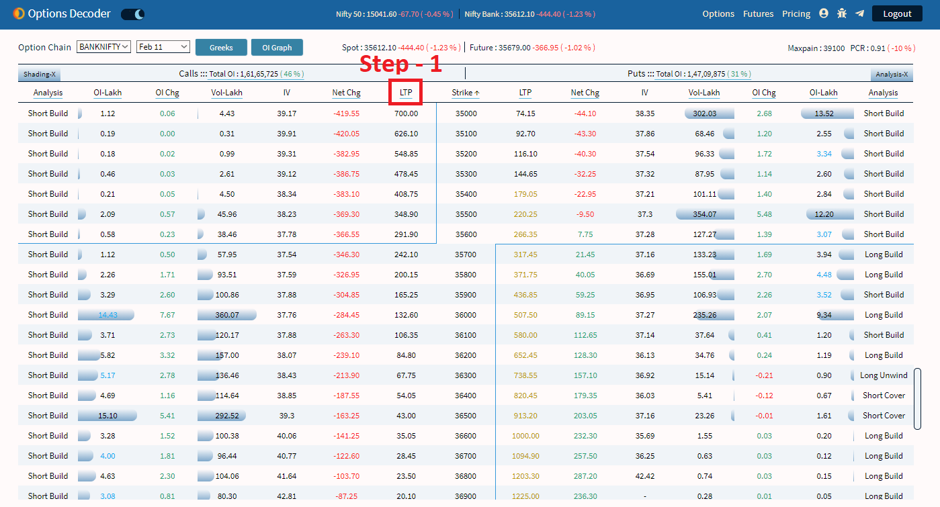Open the Telegram paper-plane icon
940x507 pixels.
pyautogui.click(x=859, y=13)
